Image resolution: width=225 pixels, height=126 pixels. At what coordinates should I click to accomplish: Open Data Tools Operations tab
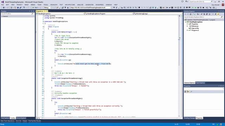coord(7,121)
